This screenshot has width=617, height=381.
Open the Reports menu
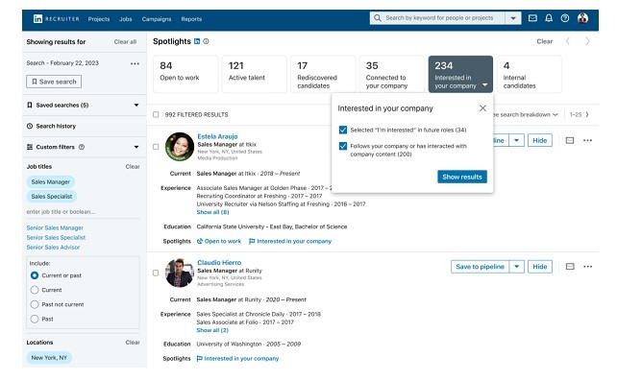point(191,19)
